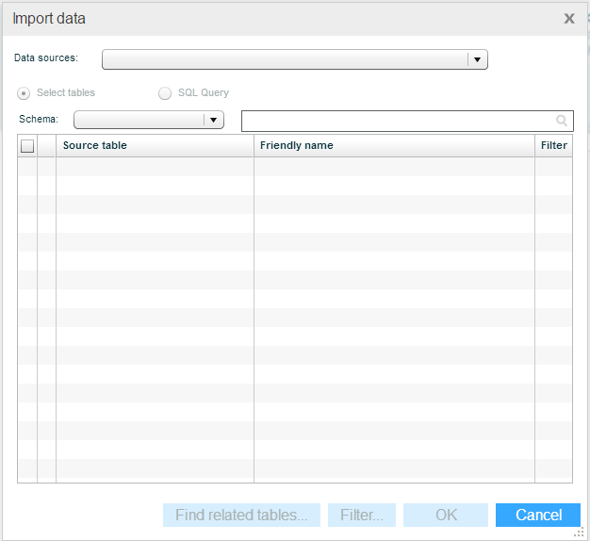
Task: Click the first empty row under Source table
Action: [155, 167]
